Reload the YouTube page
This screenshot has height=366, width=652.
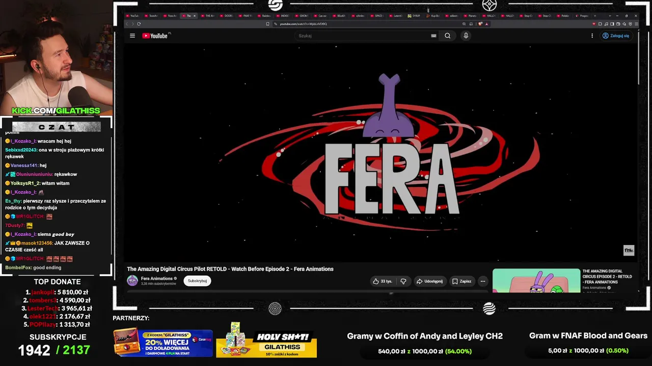pos(139,24)
